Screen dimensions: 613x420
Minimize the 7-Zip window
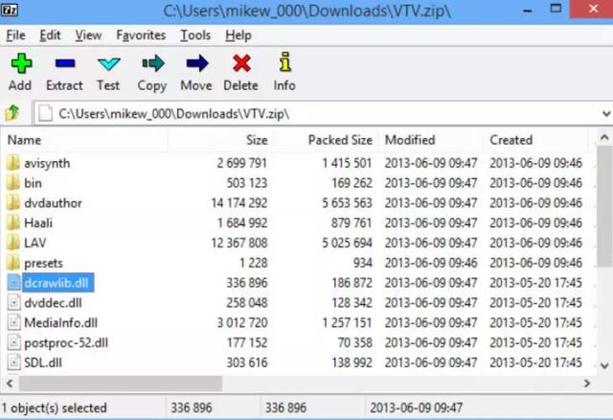pyautogui.click(x=528, y=10)
